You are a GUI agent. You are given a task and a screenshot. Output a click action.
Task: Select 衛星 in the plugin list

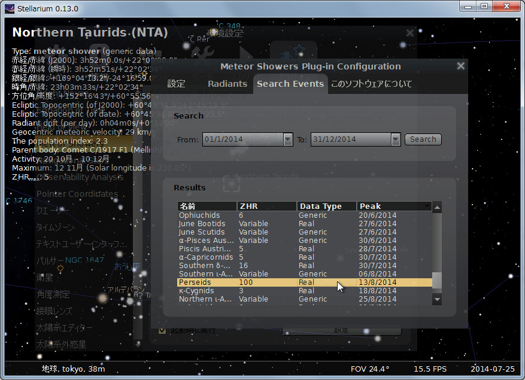point(44,278)
